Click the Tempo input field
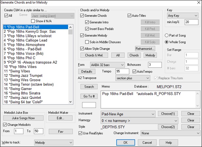Image resolution: width=202 pixels, height=147 pixels. [x=122, y=71]
